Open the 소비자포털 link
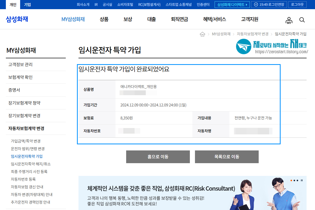 pyautogui.click(x=125, y=5)
